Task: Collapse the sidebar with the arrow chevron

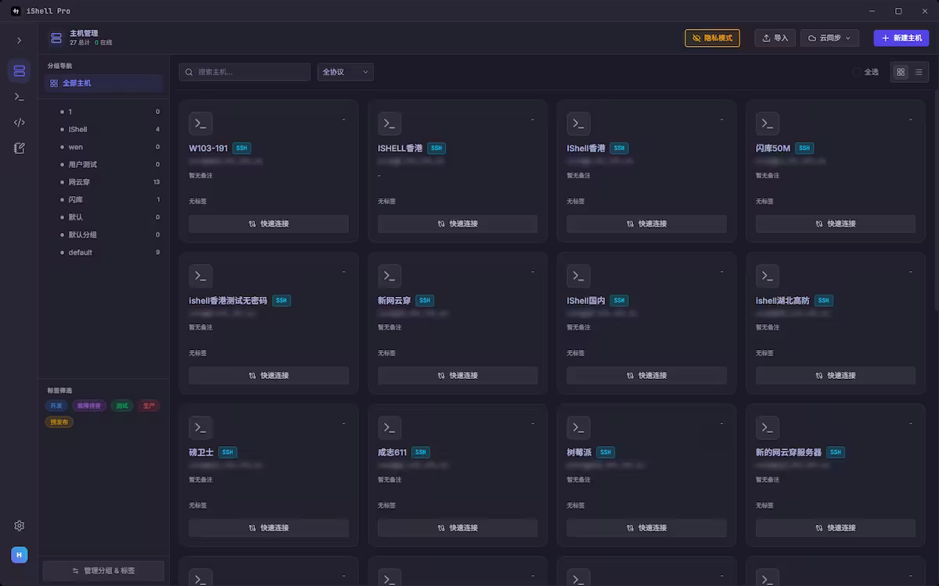Action: click(x=19, y=41)
